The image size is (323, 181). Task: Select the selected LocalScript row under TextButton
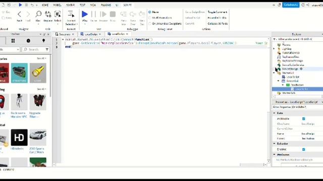coord(297,89)
